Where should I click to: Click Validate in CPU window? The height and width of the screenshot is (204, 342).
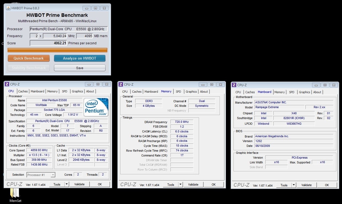79,184
